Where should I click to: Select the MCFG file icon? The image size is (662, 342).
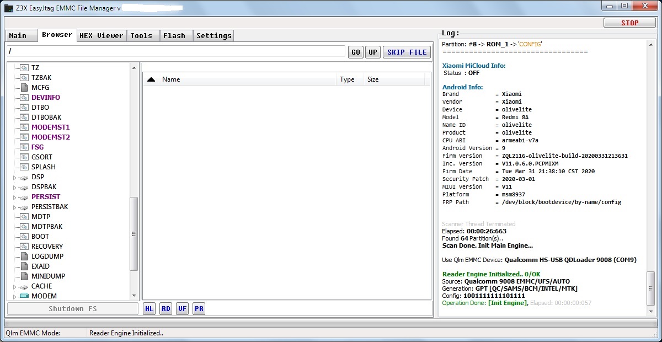point(24,88)
